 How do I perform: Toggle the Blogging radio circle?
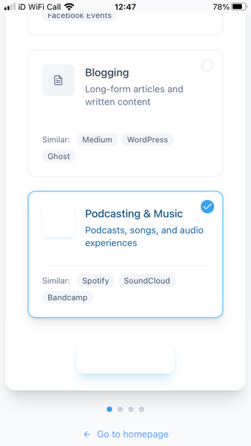208,66
